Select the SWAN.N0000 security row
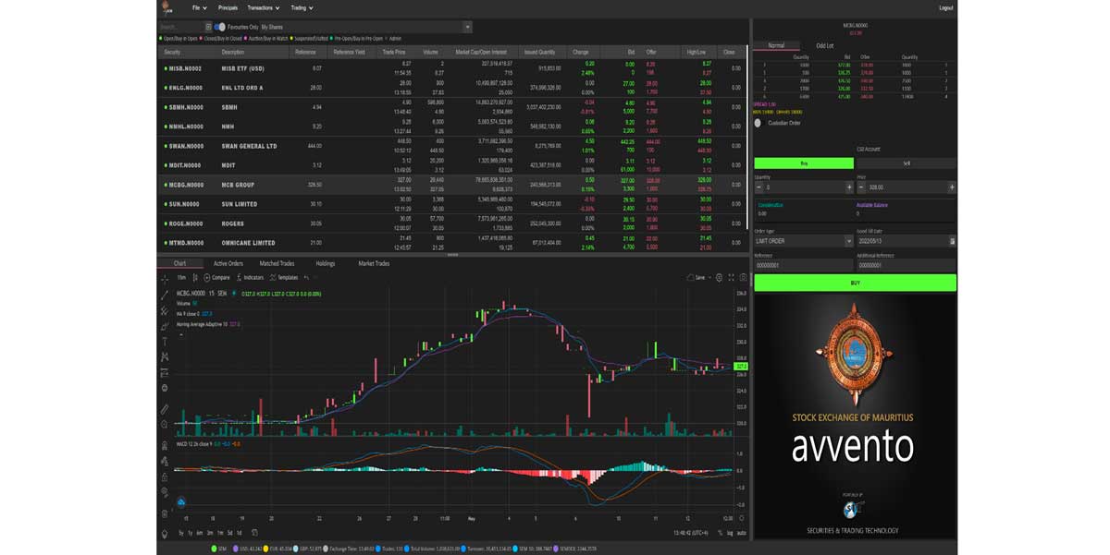Viewport: 1110px width, 555px height. point(450,146)
